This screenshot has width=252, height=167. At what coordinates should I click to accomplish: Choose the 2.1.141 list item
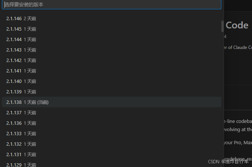point(112,71)
